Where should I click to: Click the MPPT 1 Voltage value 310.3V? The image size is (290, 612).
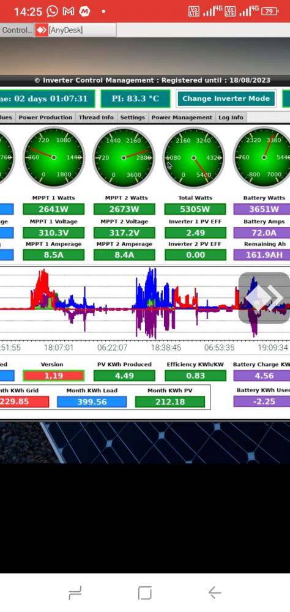click(53, 233)
